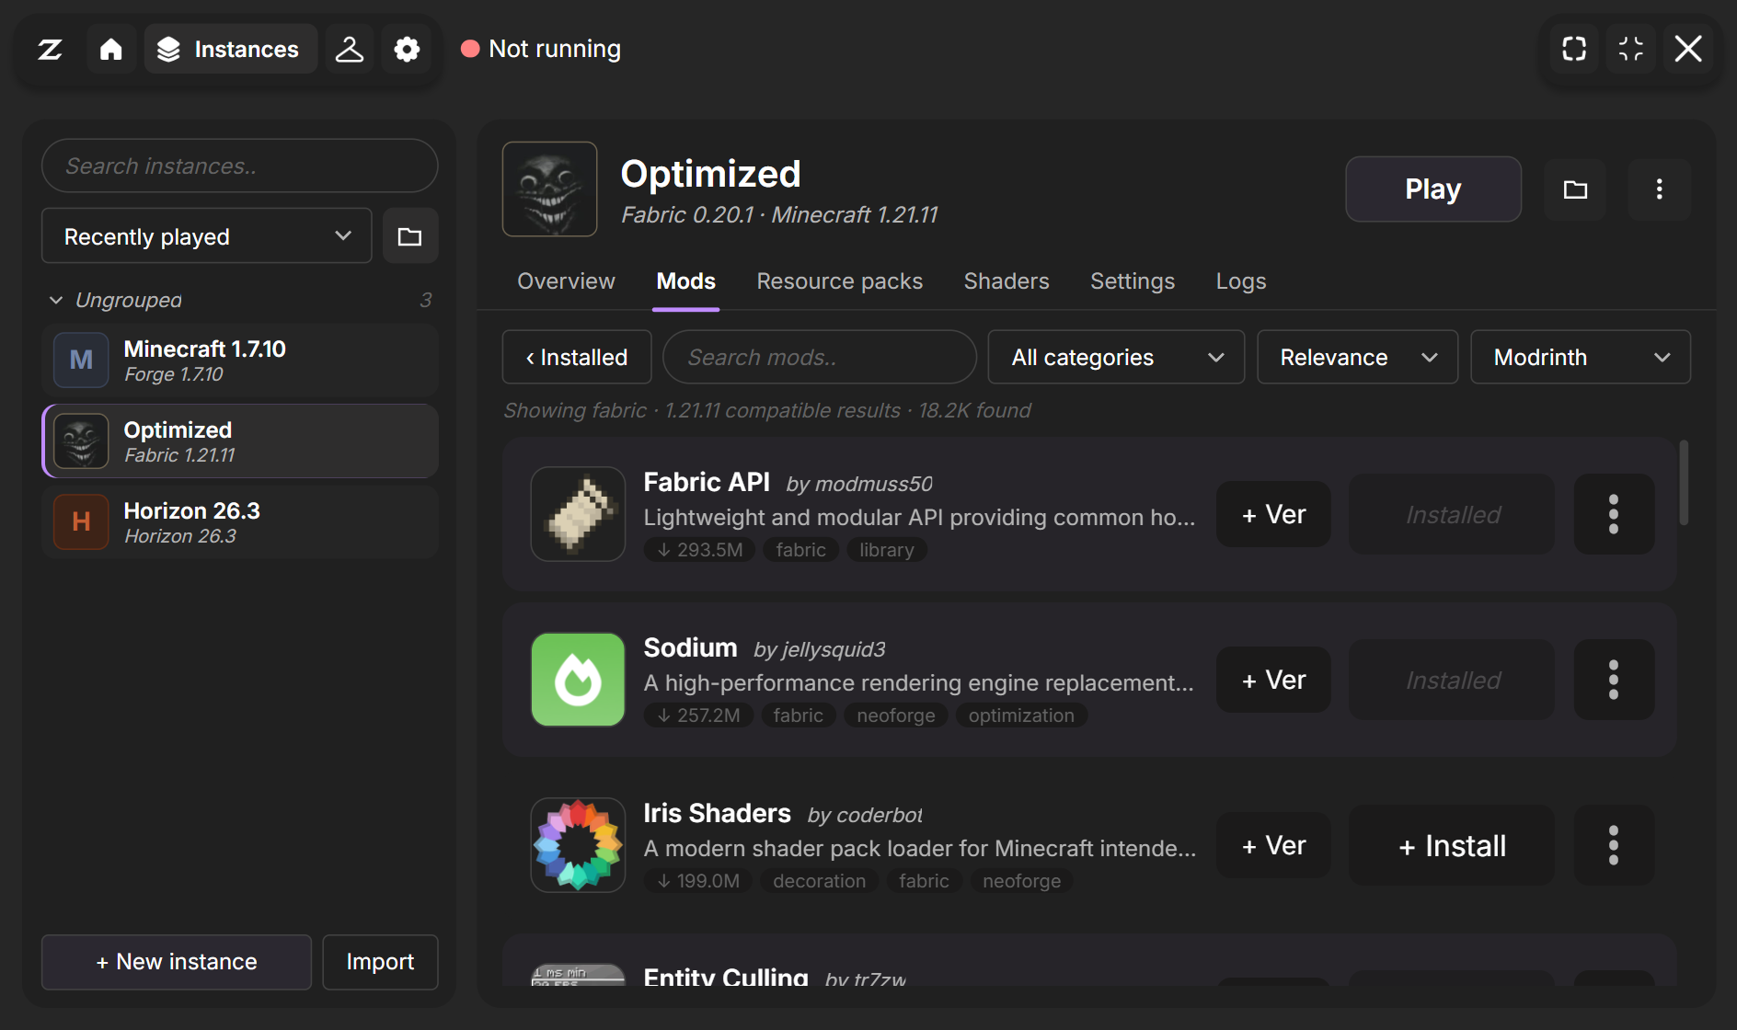Open the skins hanger icon

[350, 49]
